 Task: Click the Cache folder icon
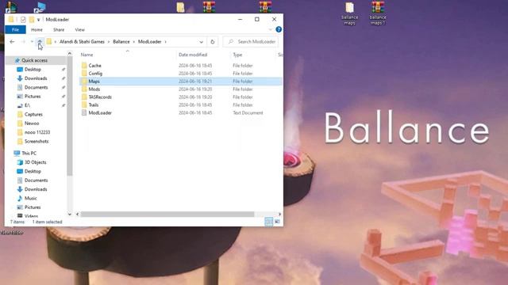pyautogui.click(x=84, y=65)
